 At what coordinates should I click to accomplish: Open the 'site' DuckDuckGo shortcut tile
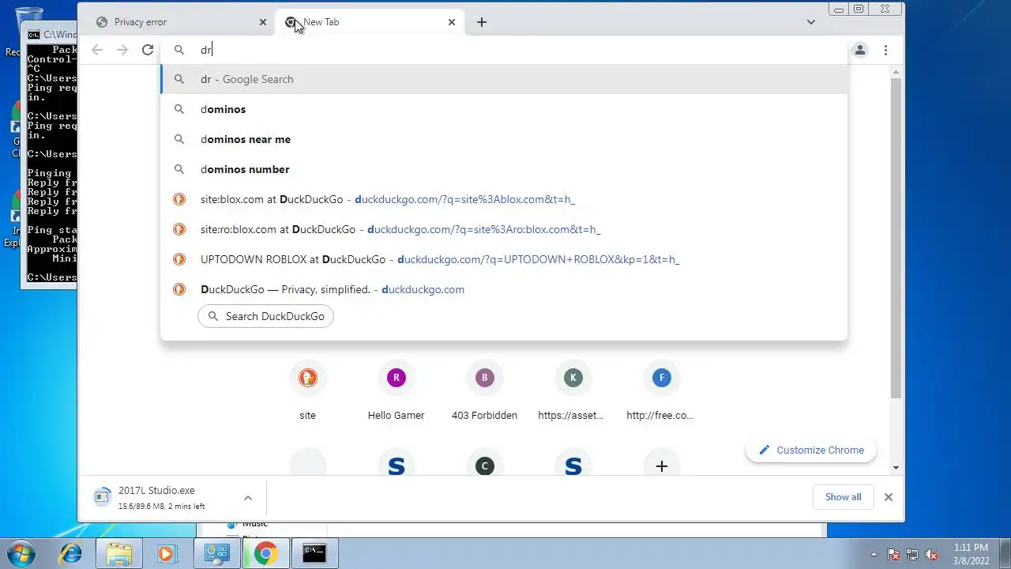click(x=308, y=391)
